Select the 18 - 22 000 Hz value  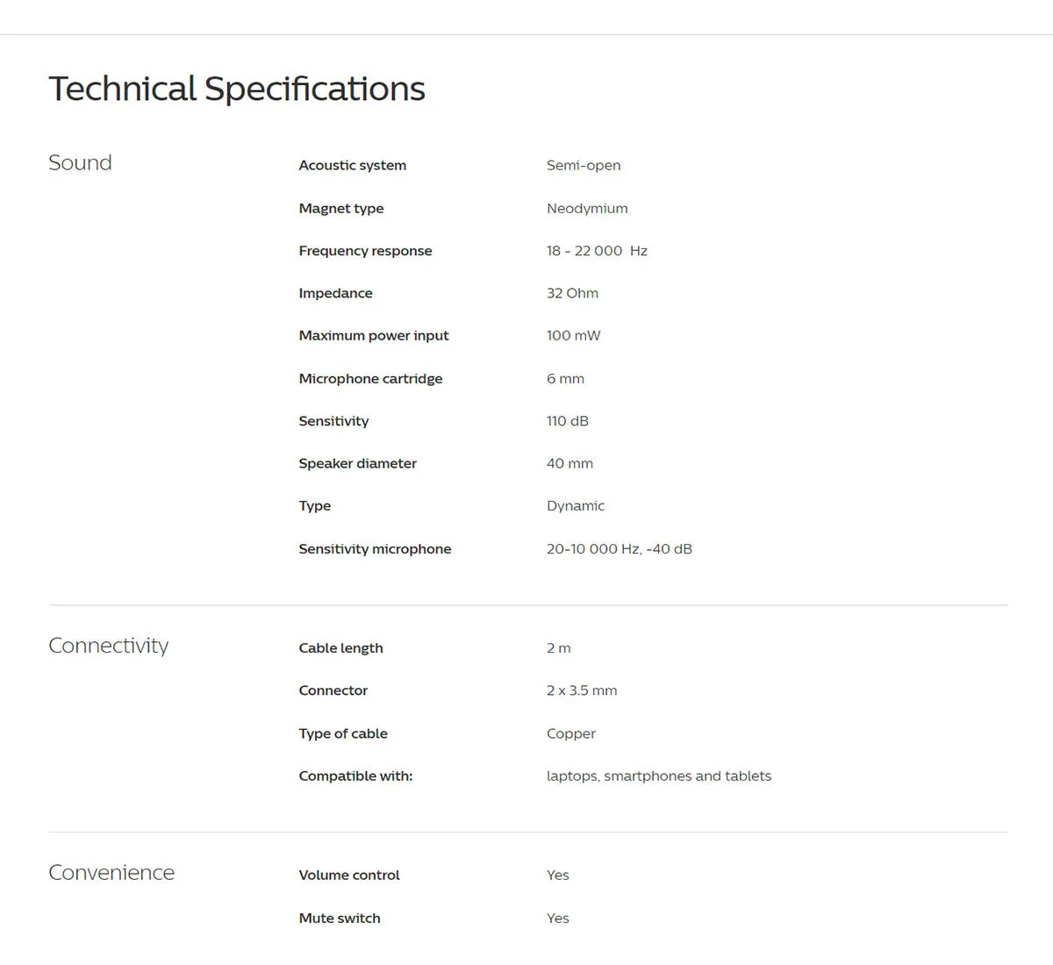click(597, 251)
